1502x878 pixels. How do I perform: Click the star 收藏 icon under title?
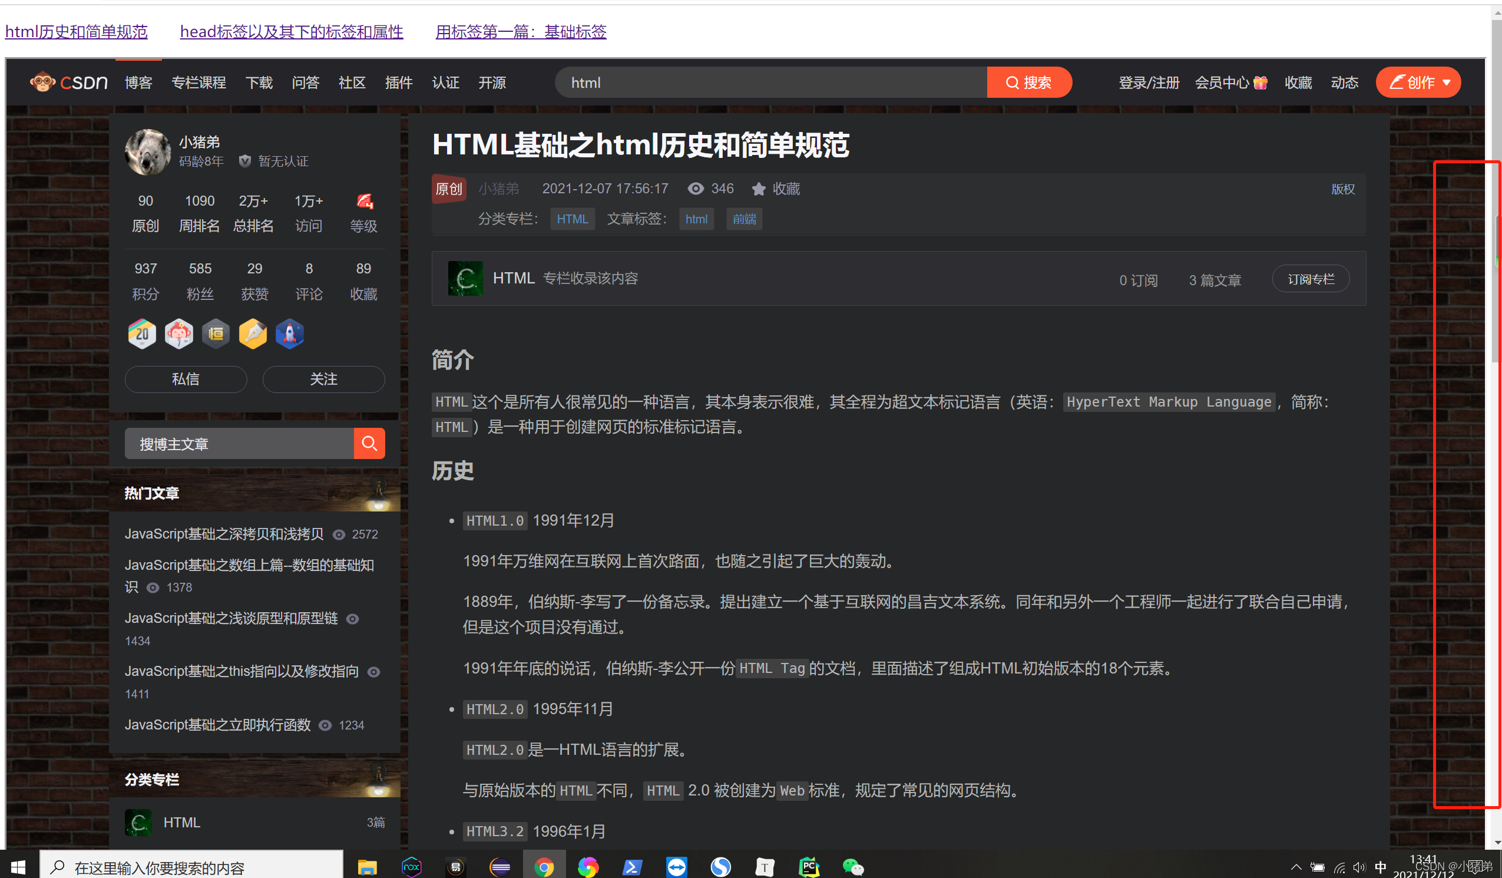(758, 189)
